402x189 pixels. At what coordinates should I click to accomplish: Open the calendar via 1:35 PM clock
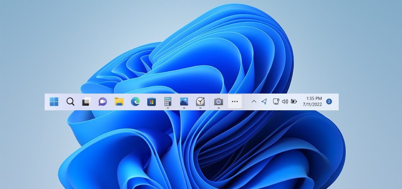tap(312, 101)
